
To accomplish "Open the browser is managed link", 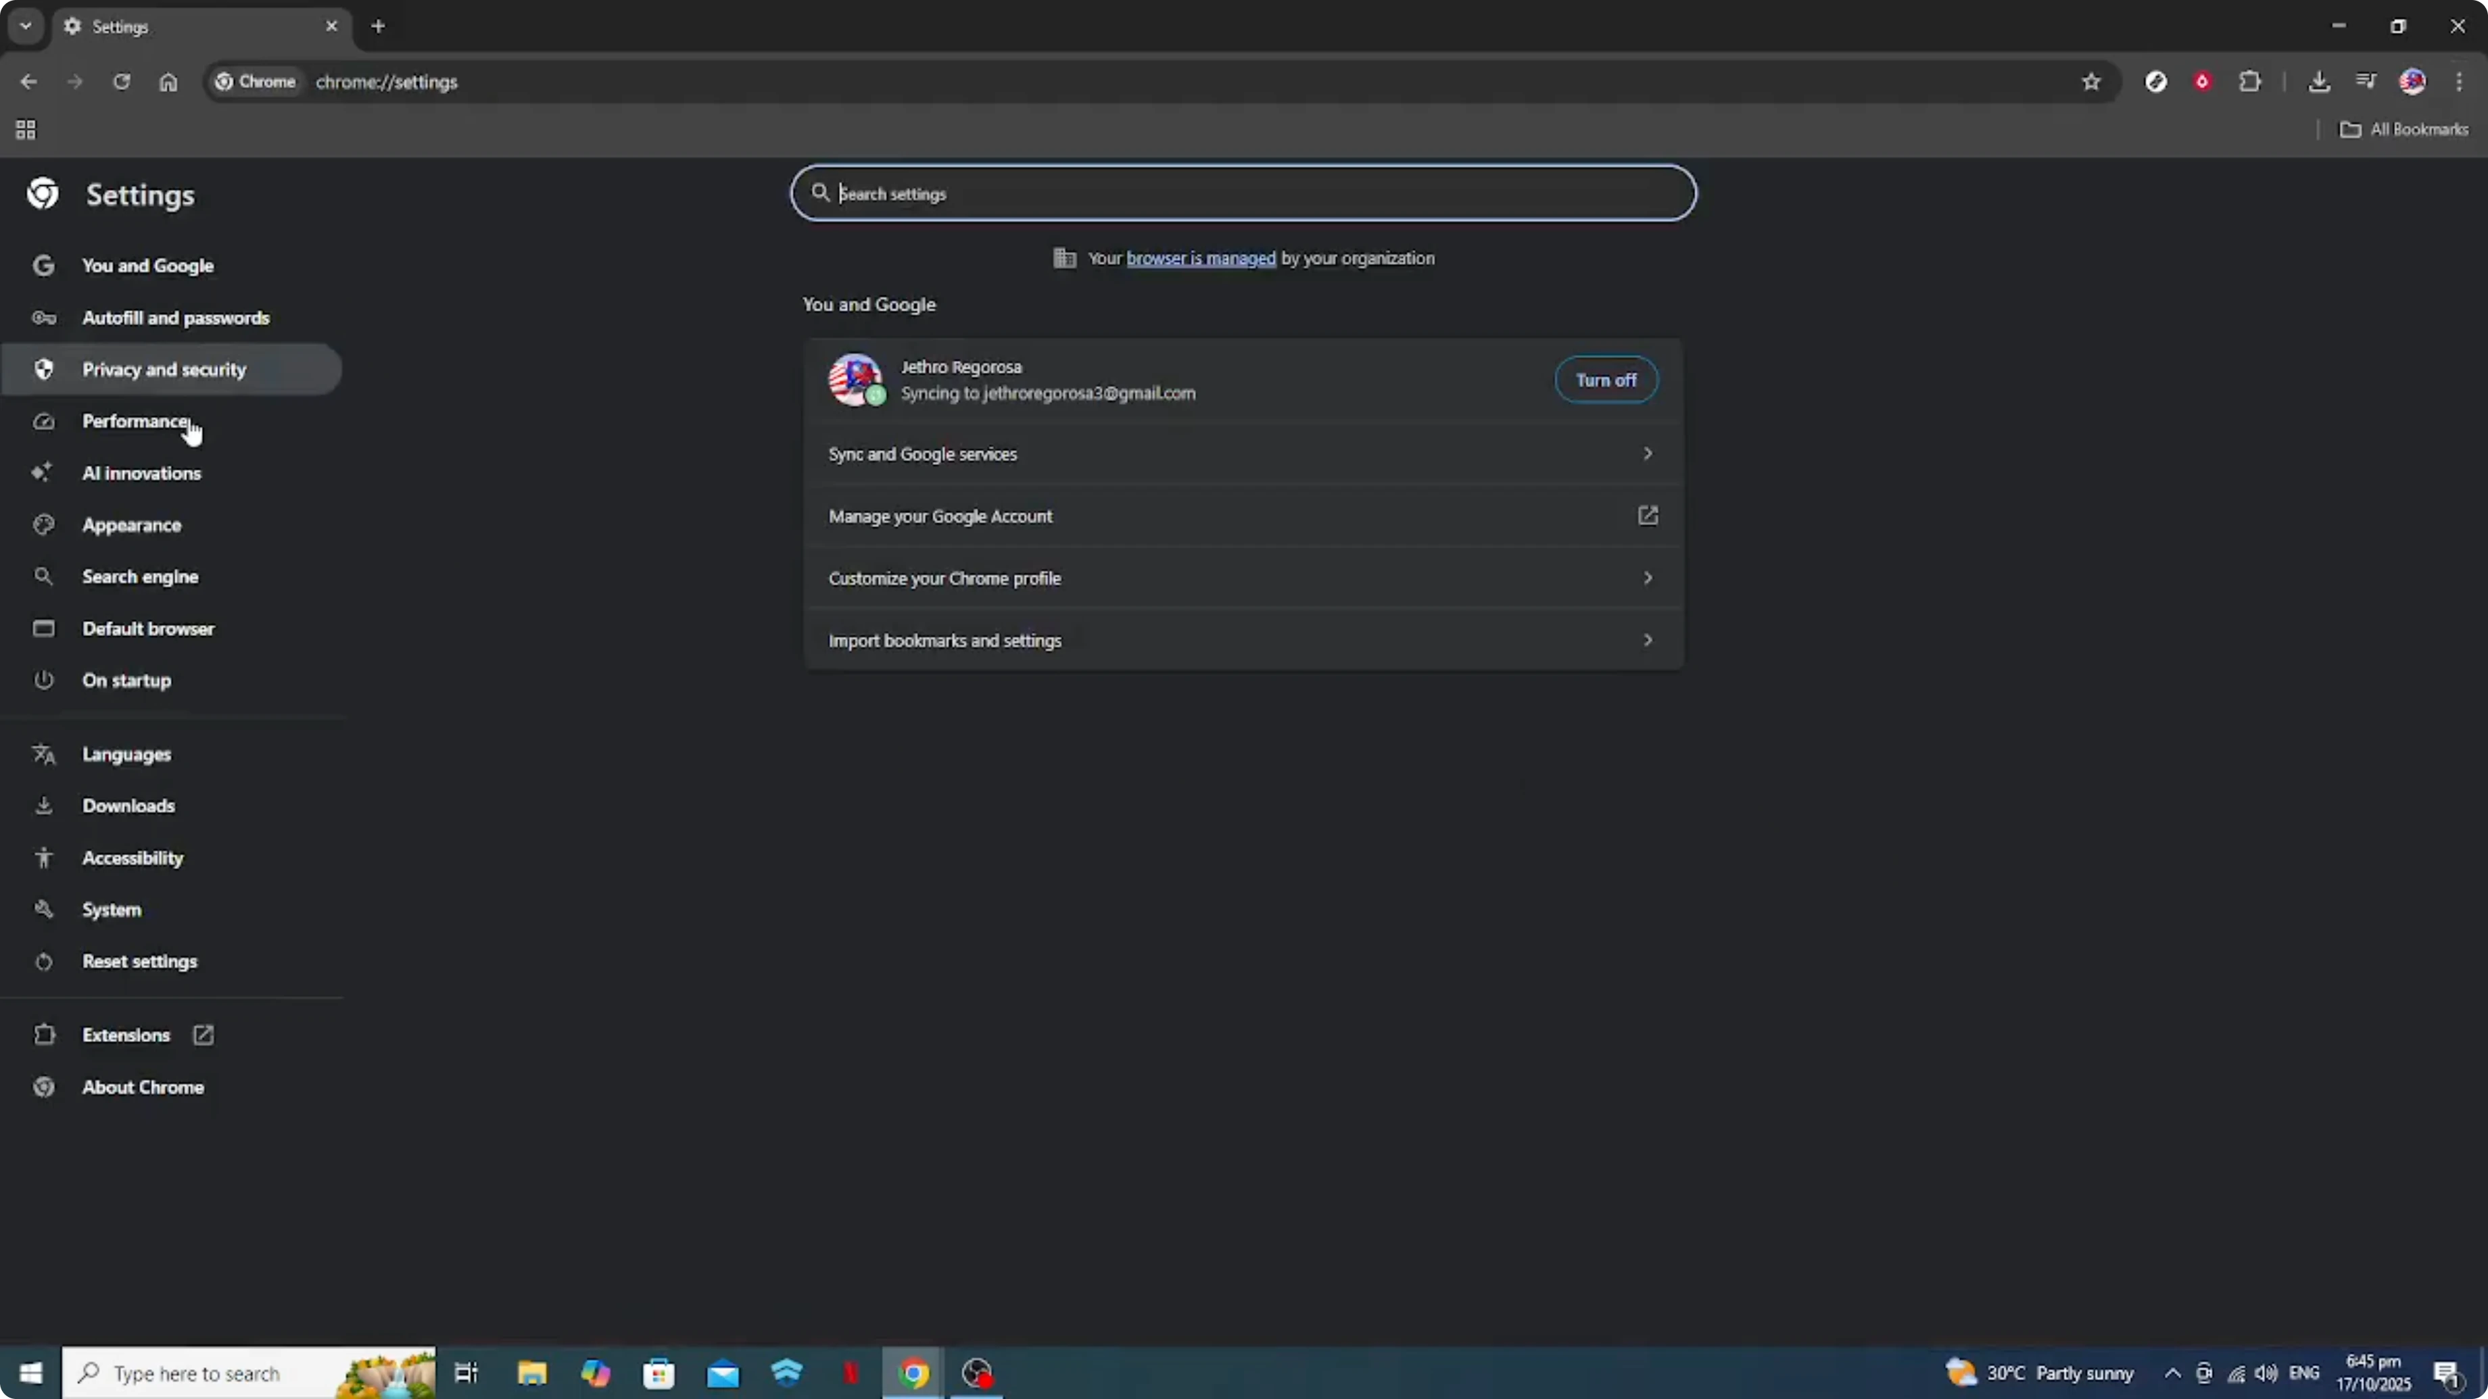I will (x=1201, y=257).
